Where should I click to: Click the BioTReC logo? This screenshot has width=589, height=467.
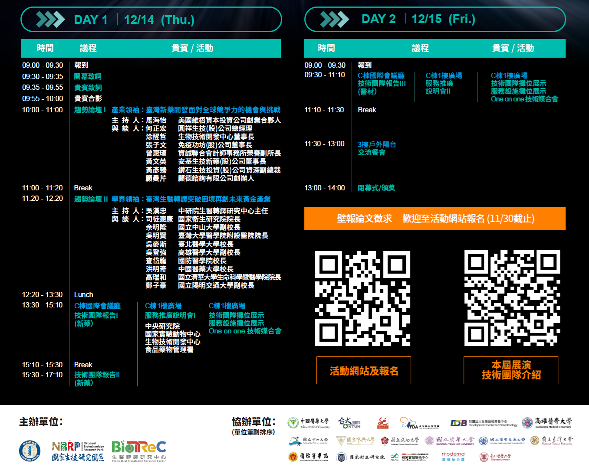coord(139,451)
